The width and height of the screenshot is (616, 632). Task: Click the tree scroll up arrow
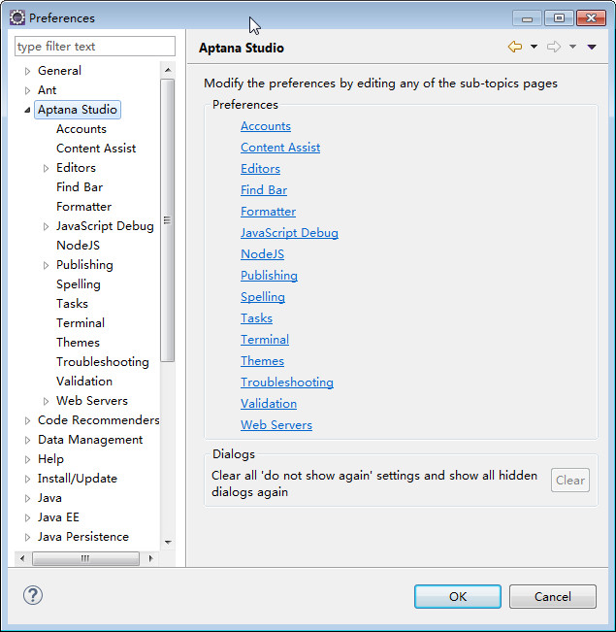coord(168,70)
